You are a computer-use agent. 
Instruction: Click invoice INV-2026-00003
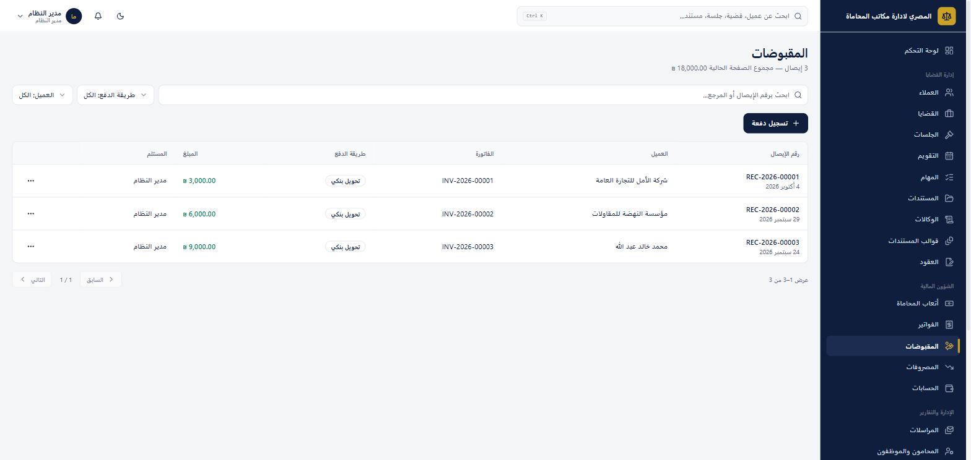468,247
